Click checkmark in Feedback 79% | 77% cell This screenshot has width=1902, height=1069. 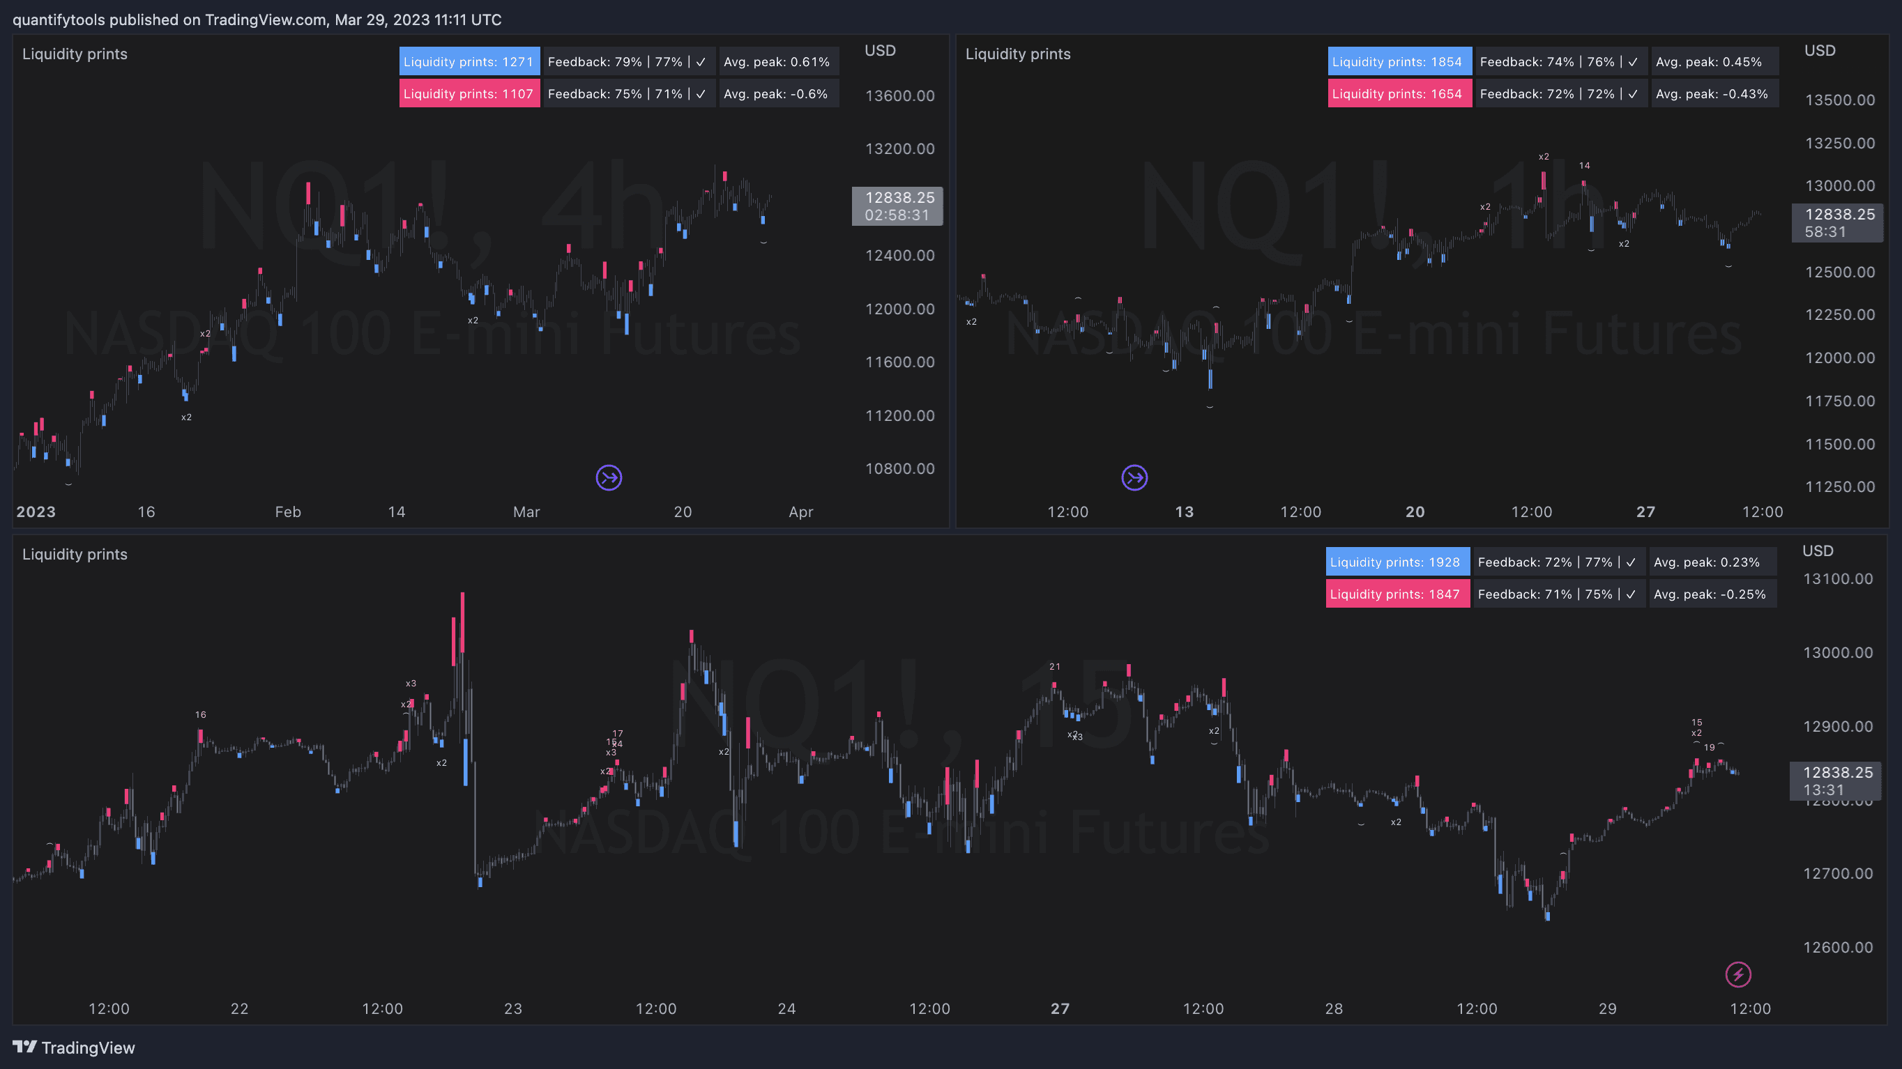click(701, 62)
